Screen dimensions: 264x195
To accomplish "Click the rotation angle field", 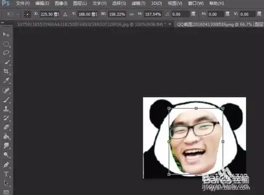I will click(x=181, y=14).
